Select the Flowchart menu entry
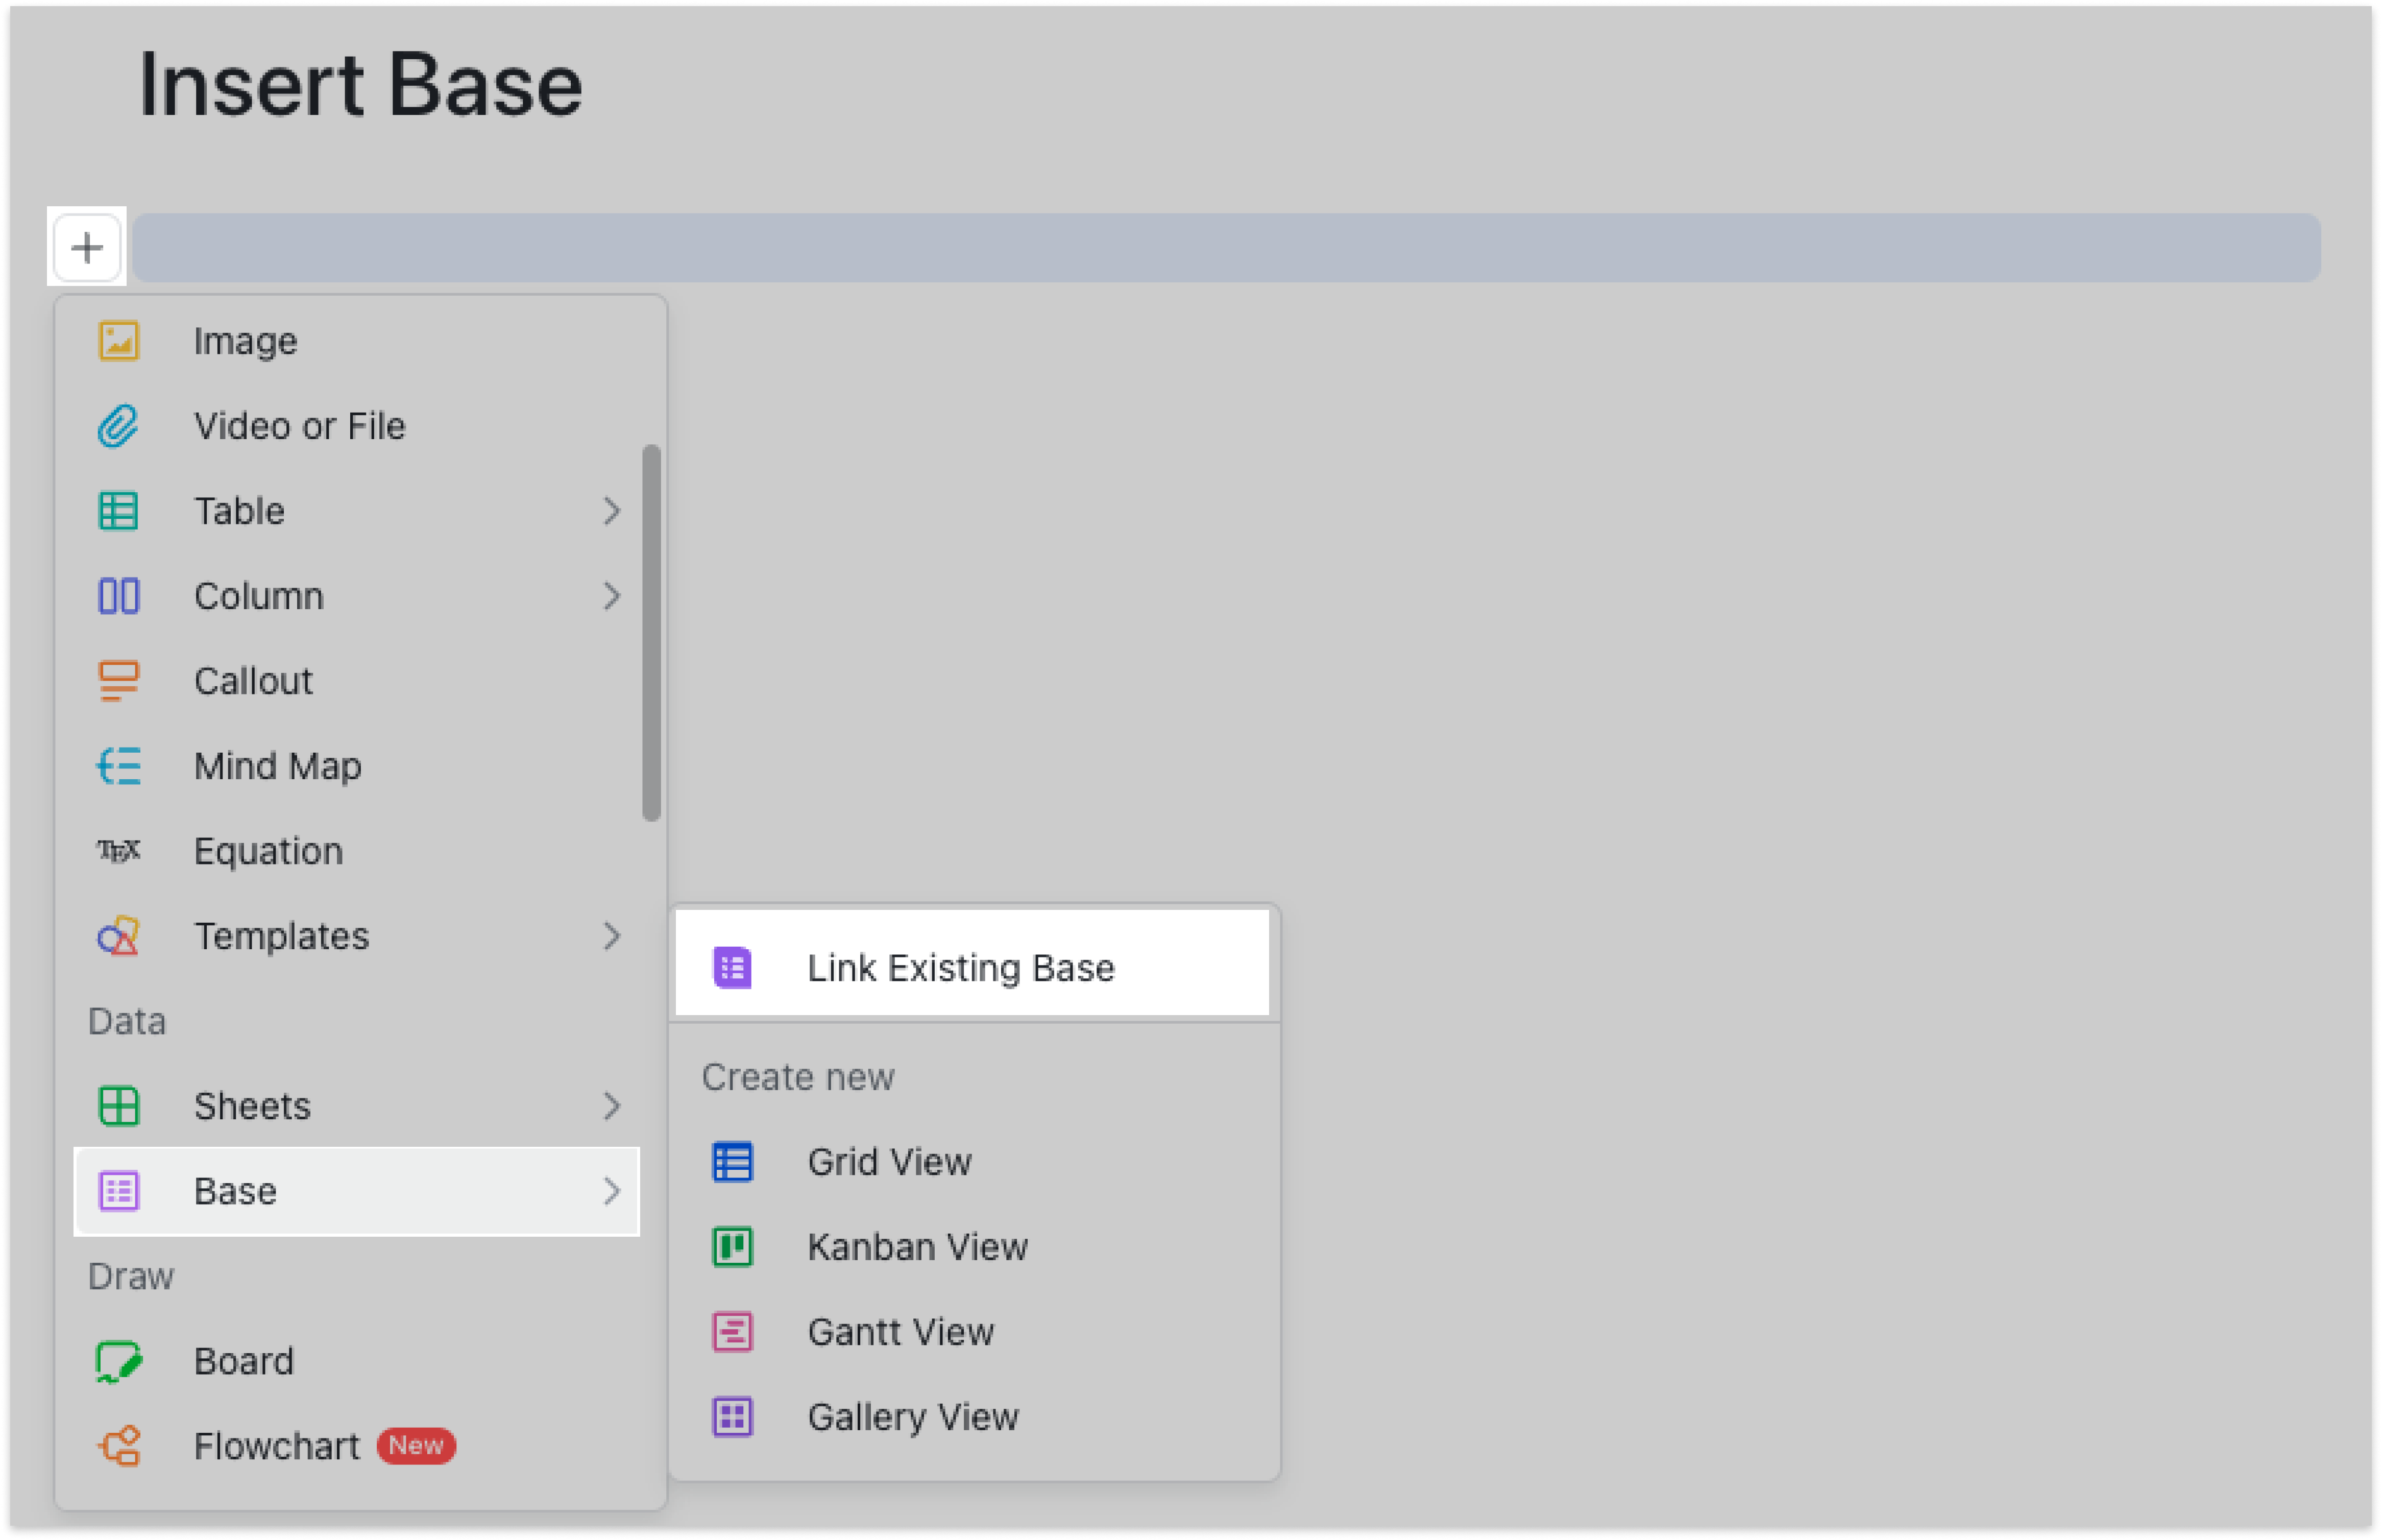This screenshot has width=2382, height=1540. coord(357,1446)
